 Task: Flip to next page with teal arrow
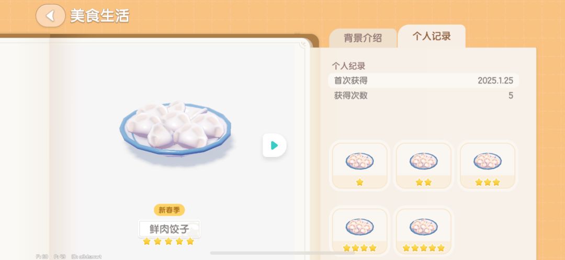[275, 145]
